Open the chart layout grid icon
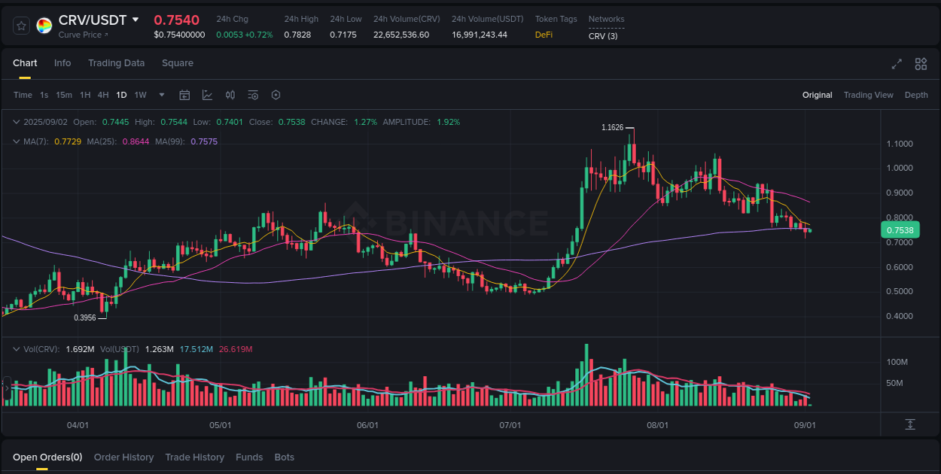 click(x=921, y=65)
